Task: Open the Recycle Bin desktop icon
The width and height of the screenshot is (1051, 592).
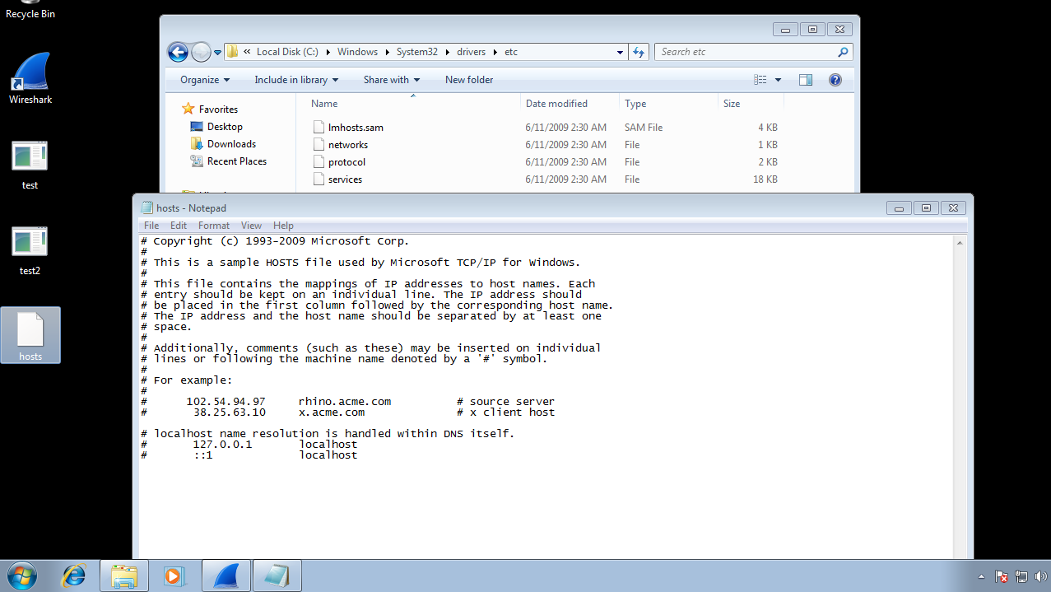Action: click(x=30, y=10)
